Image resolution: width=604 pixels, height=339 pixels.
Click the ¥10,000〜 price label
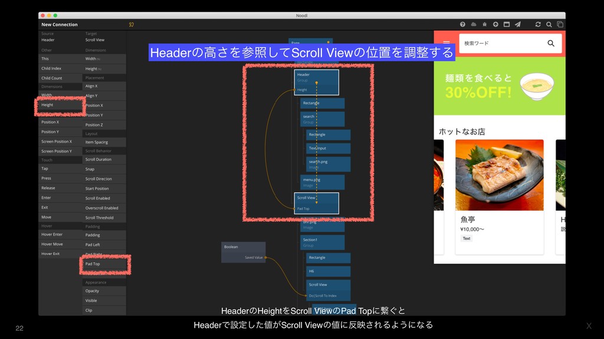pos(472,229)
